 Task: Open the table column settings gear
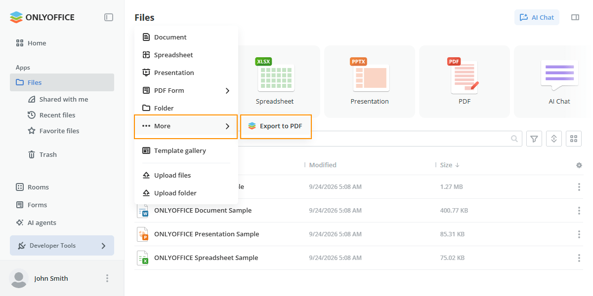pos(579,165)
